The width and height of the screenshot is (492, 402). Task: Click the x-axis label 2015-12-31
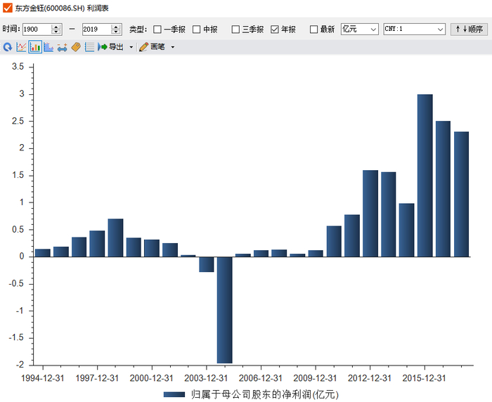coord(425,378)
